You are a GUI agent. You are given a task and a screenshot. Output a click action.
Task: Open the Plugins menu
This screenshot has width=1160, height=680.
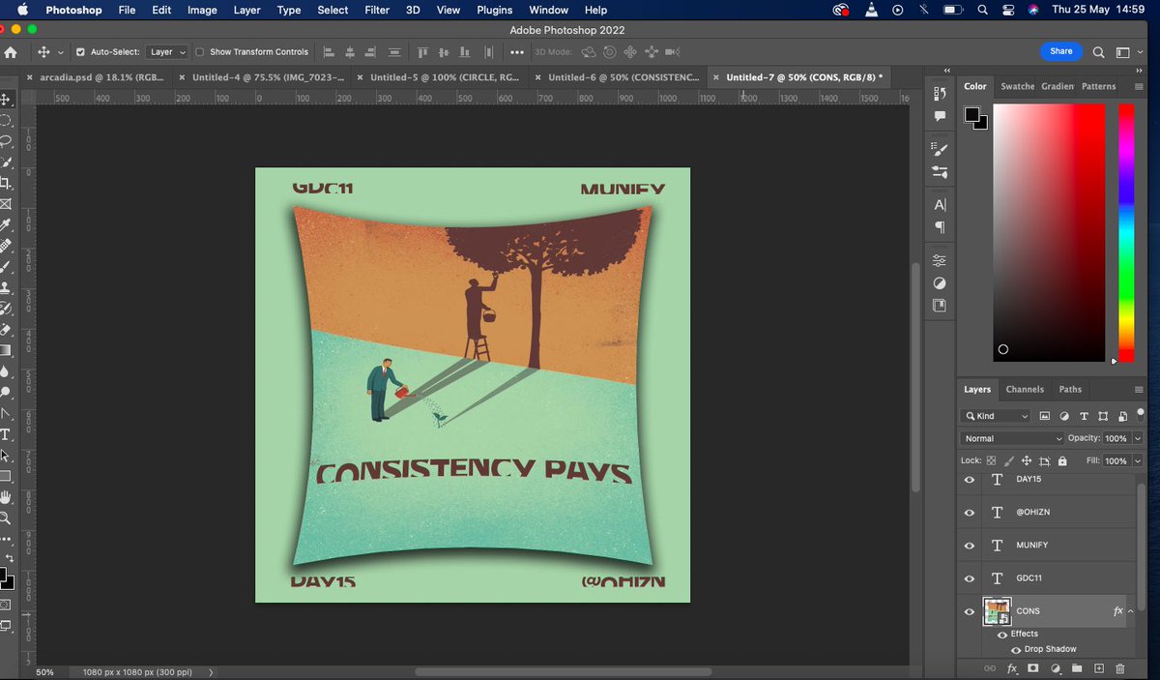(495, 10)
